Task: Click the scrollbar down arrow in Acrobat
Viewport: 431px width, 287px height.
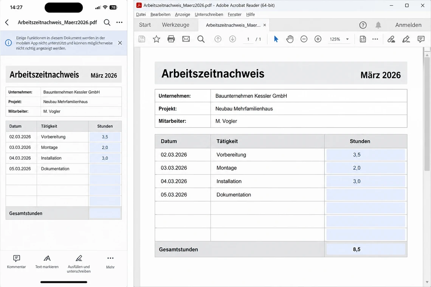Action: pos(427,282)
